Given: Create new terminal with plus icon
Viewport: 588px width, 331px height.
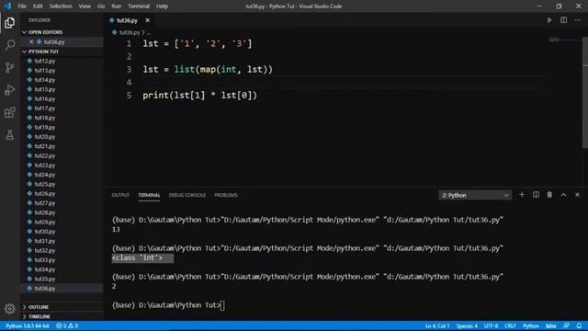Looking at the screenshot, I should [522, 195].
